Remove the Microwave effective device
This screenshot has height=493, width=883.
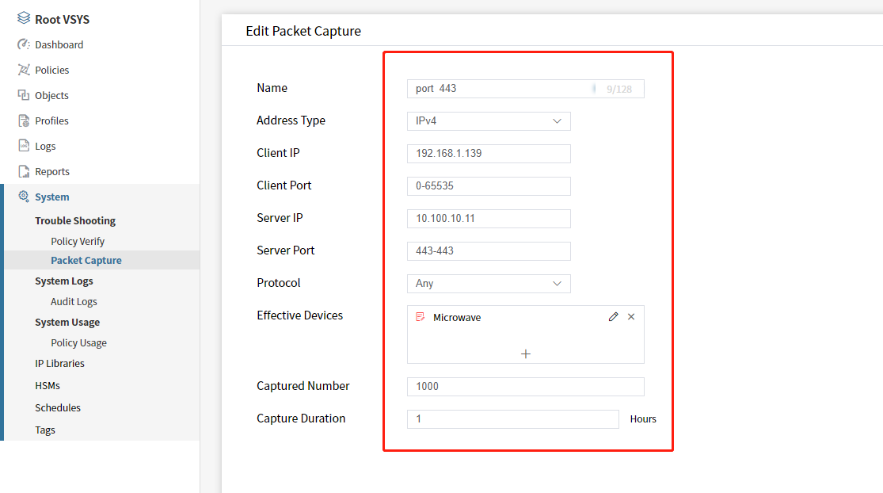pos(631,317)
